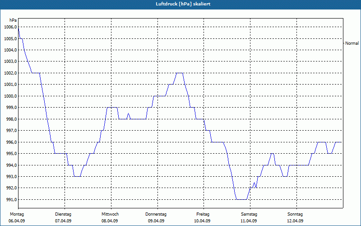Click the 991,0 axis value
Image resolution: width=361 pixels, height=226 pixels.
(x=11, y=200)
